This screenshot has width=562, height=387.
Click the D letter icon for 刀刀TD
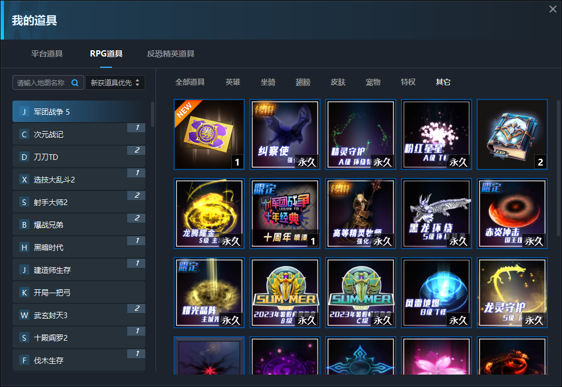click(24, 157)
